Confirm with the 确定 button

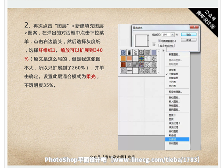[x=189, y=35]
